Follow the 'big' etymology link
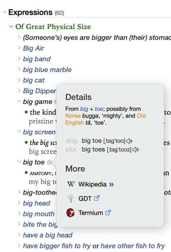The width and height of the screenshot is (171, 252). (x=84, y=109)
